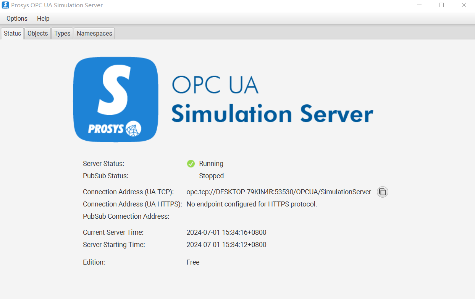Image resolution: width=475 pixels, height=299 pixels.
Task: Click the Server Starting Time timestamp
Action: point(226,244)
